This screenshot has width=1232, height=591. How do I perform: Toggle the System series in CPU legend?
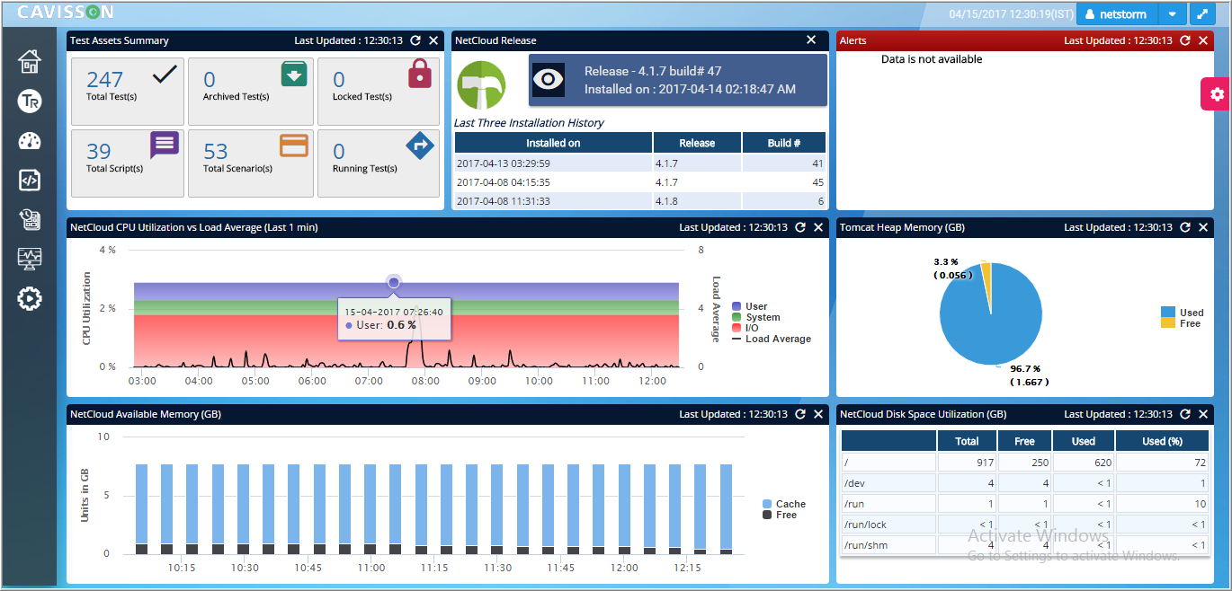pos(756,317)
